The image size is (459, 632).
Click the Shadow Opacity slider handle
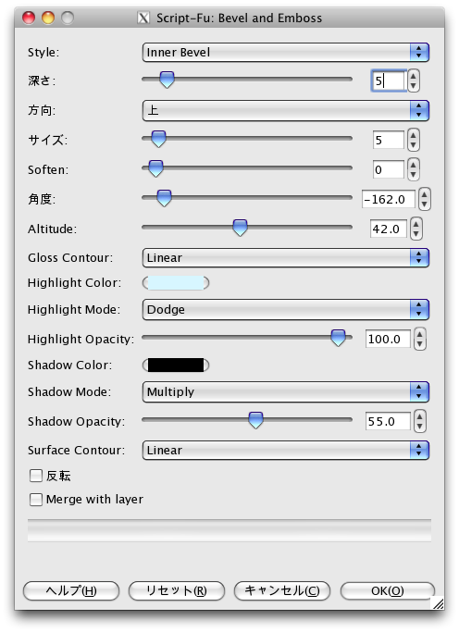pos(255,420)
